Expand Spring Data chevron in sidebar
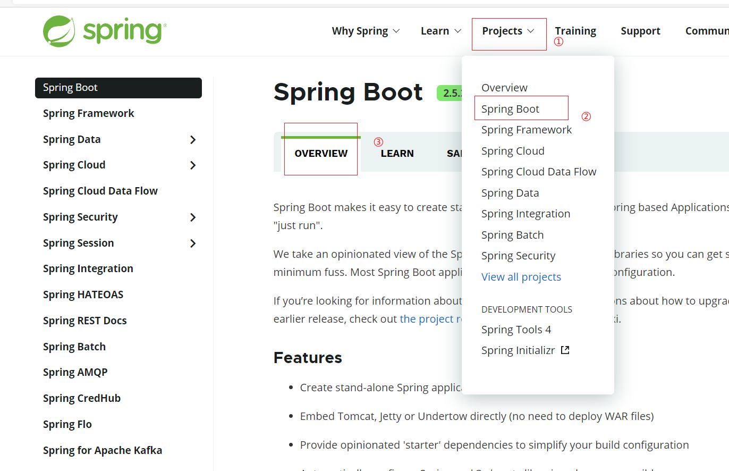This screenshot has width=729, height=471. 193,140
